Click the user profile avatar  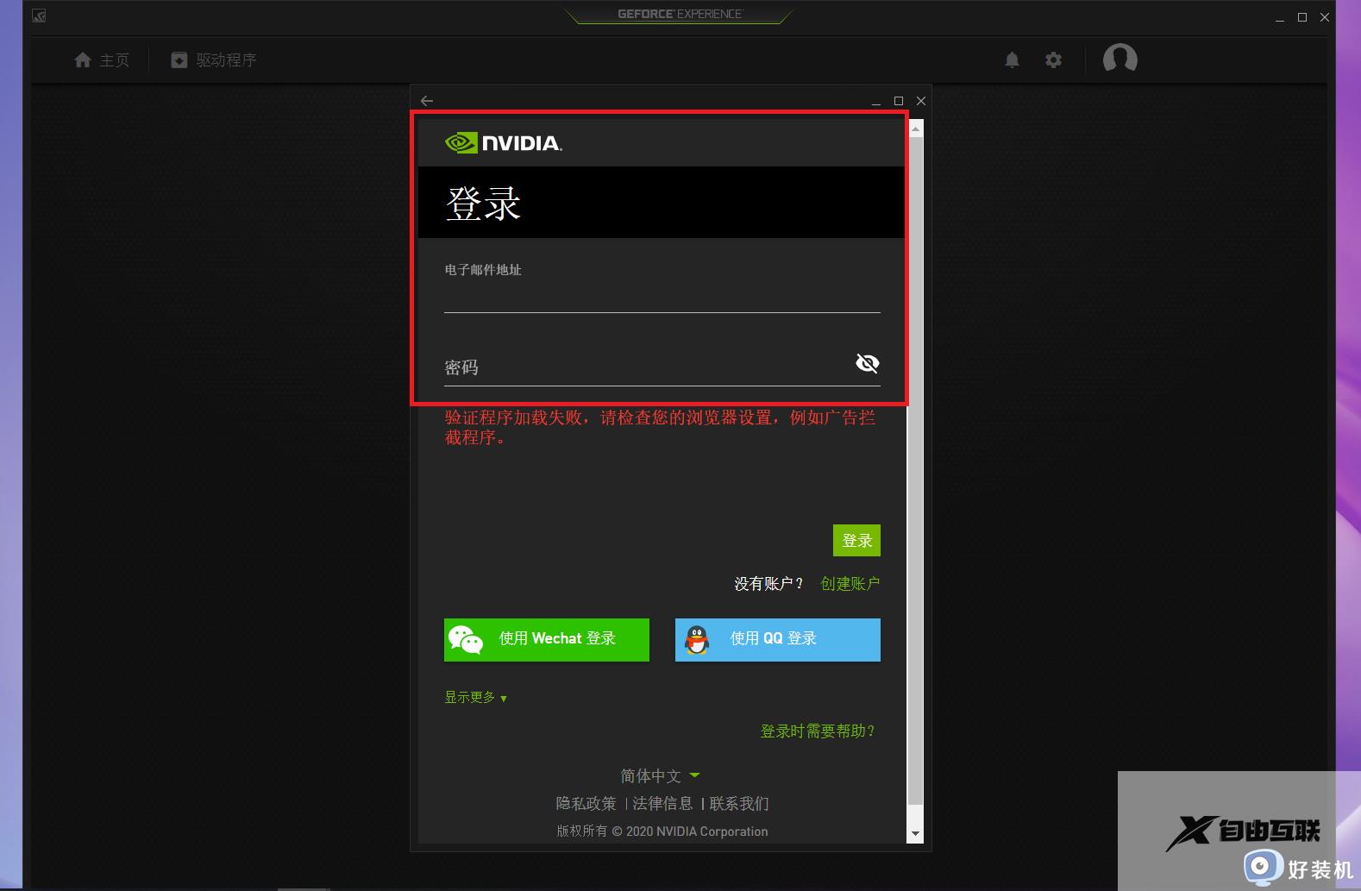[x=1120, y=59]
